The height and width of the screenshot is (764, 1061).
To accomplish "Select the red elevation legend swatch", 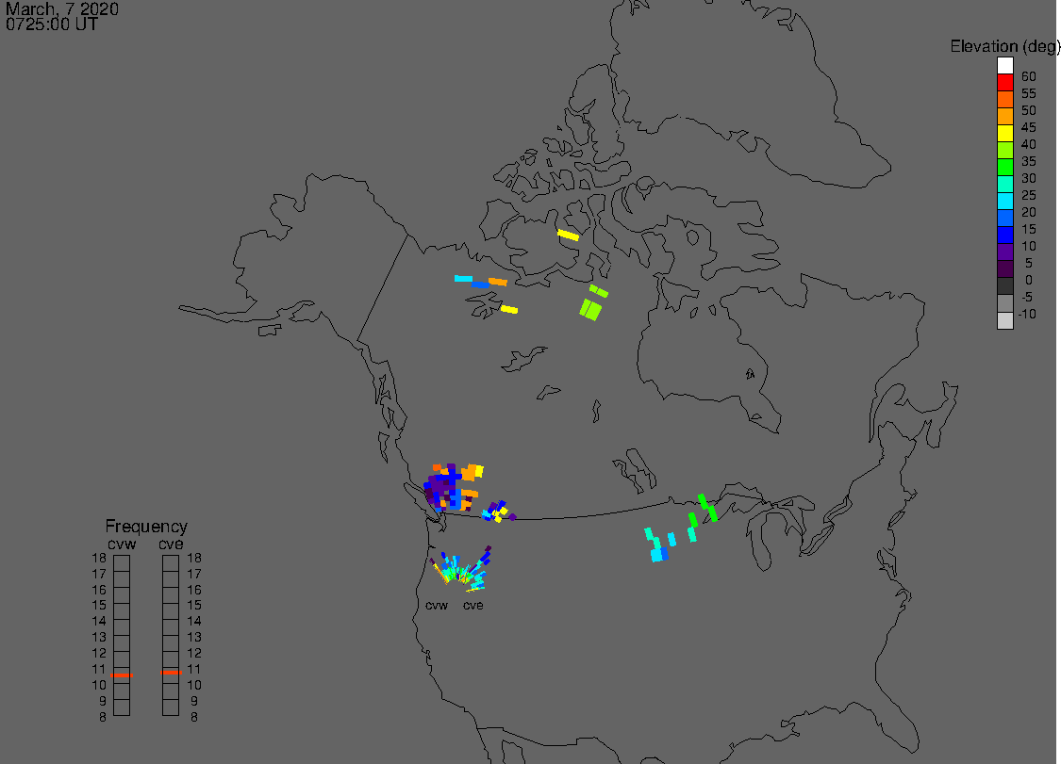I will point(1004,83).
